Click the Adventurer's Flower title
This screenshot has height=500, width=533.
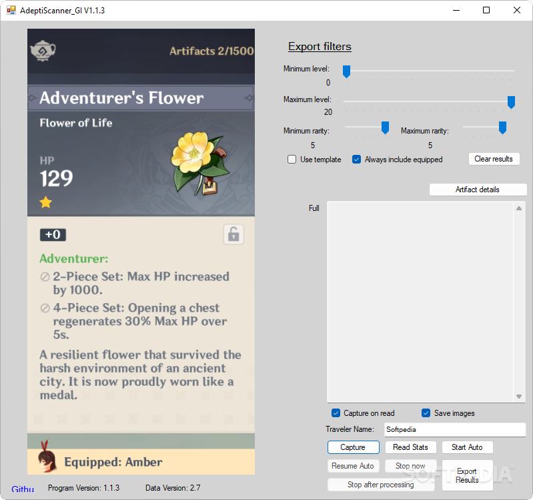[121, 98]
